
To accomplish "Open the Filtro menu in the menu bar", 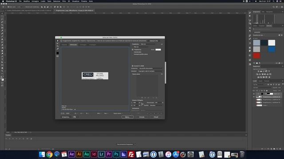I will pos(64,1).
